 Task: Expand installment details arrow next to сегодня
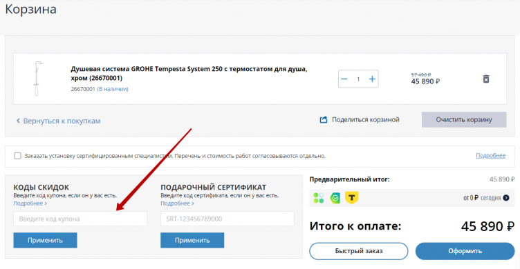click(506, 198)
